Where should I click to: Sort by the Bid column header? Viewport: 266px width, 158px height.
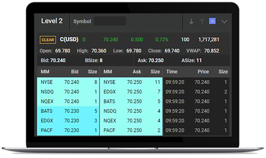[x=74, y=72]
